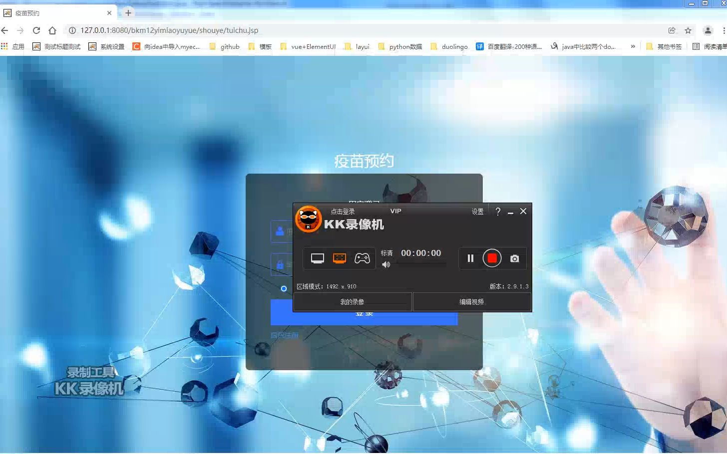Viewport: 727px width, 454px height.
Task: Select region recording mode orange icon
Action: pyautogui.click(x=340, y=258)
